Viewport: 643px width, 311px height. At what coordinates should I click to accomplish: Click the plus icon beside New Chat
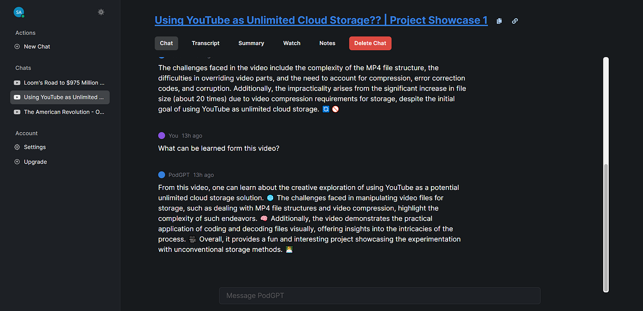pos(17,47)
